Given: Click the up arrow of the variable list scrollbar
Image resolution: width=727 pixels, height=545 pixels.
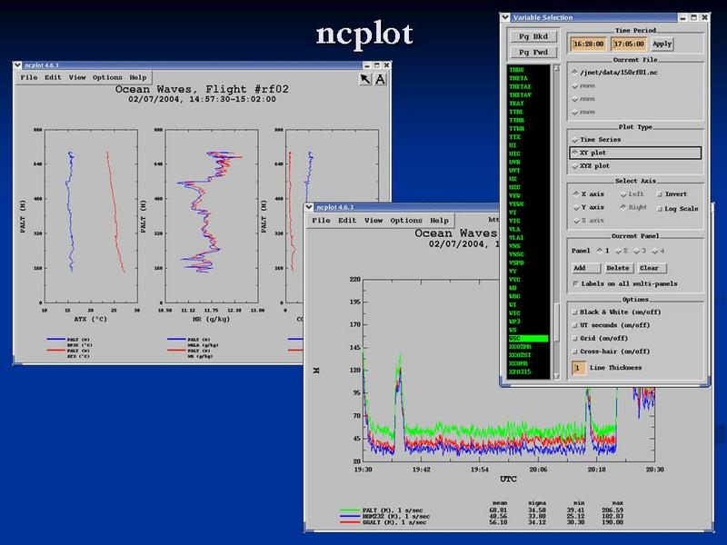Looking at the screenshot, I should [x=557, y=68].
